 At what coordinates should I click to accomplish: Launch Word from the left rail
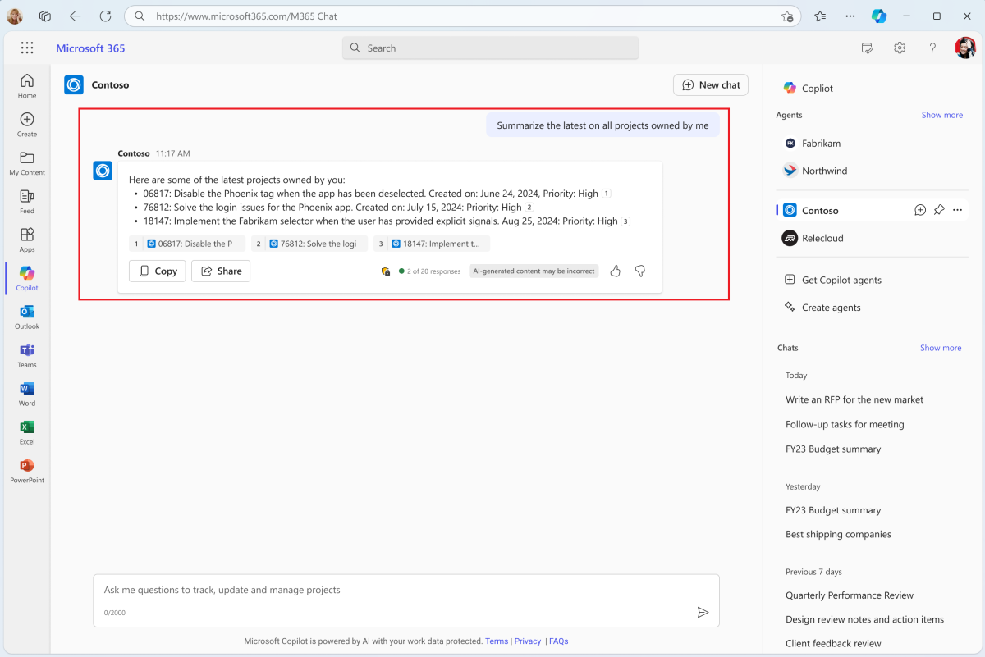[x=27, y=394]
